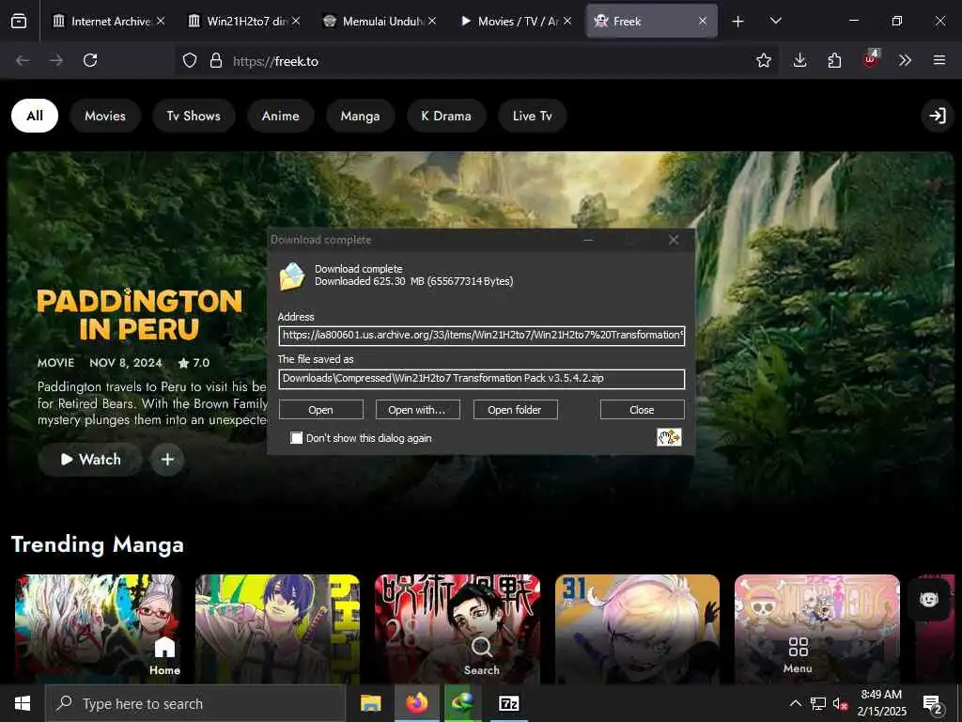Viewport: 962px width, 722px height.
Task: Open the Firefox hamburger application menu
Action: point(939,60)
